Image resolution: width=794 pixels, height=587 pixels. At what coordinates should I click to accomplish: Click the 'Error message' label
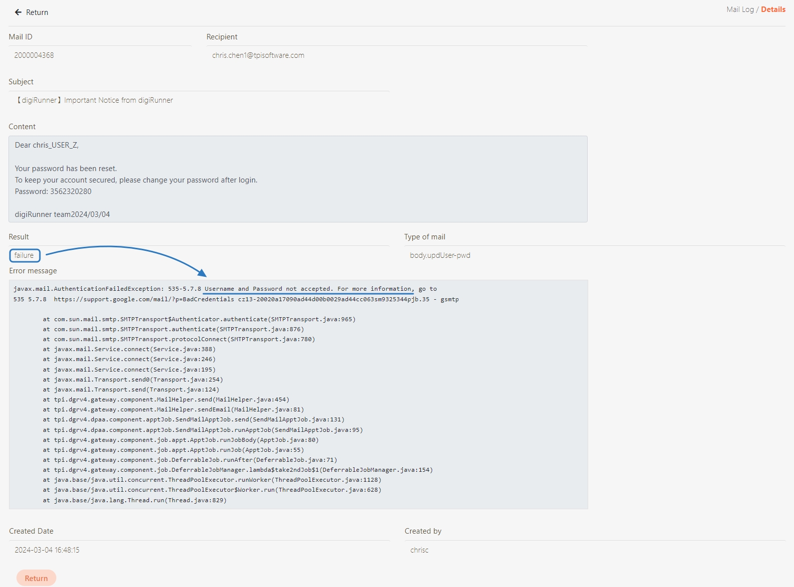pyautogui.click(x=33, y=271)
